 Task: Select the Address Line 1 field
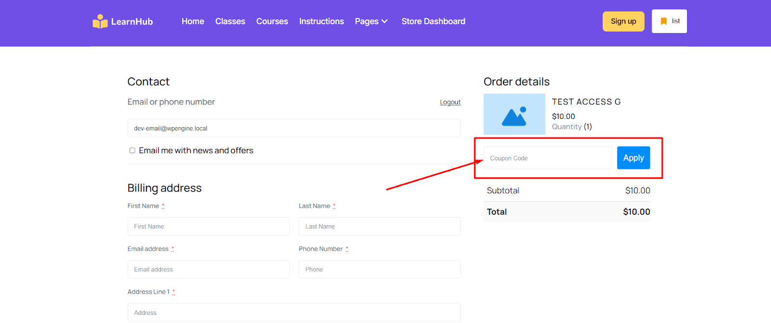click(294, 312)
